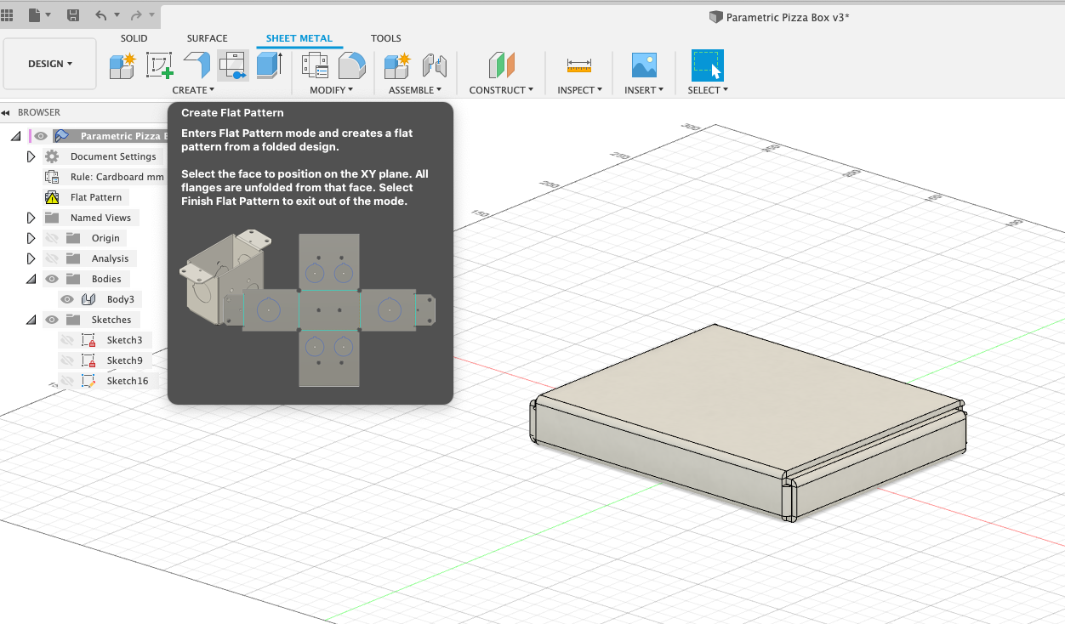Select New Component in the Assemble group
Image resolution: width=1065 pixels, height=624 pixels.
pos(397,65)
